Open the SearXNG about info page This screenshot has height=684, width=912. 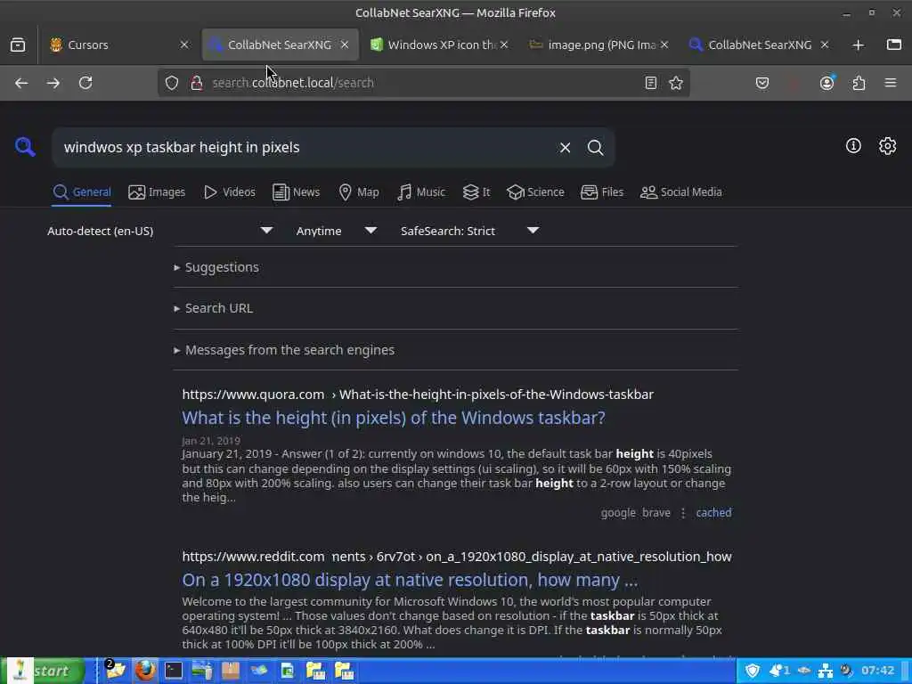(x=853, y=146)
